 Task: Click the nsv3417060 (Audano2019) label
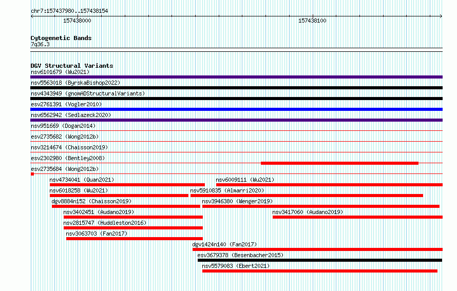(308, 212)
